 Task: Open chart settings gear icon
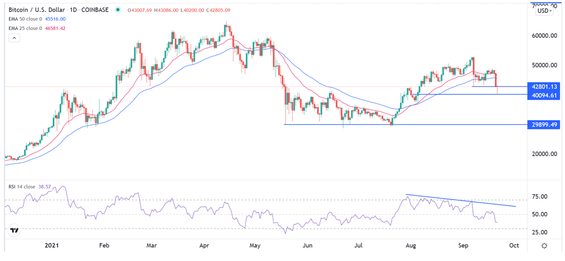click(544, 246)
